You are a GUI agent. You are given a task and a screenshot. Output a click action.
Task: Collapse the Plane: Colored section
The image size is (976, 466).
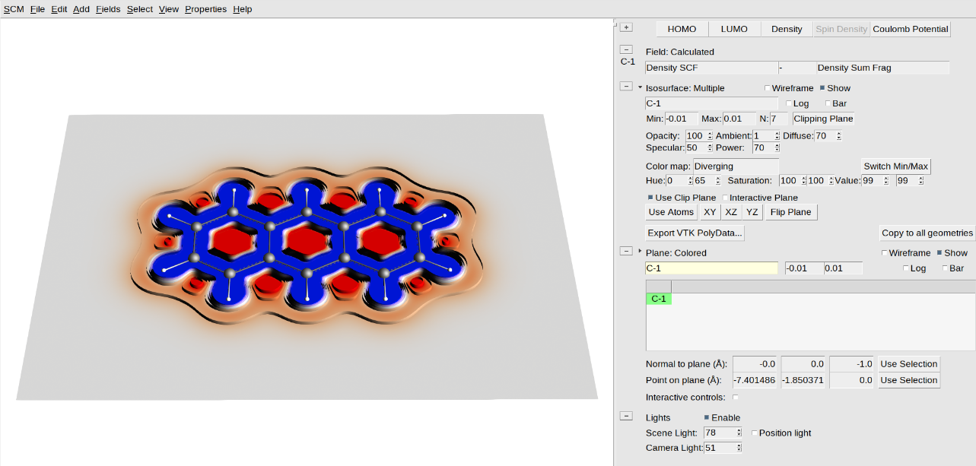click(x=625, y=250)
